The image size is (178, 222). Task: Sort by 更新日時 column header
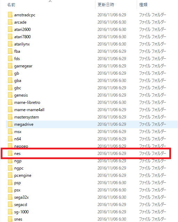pos(106,5)
